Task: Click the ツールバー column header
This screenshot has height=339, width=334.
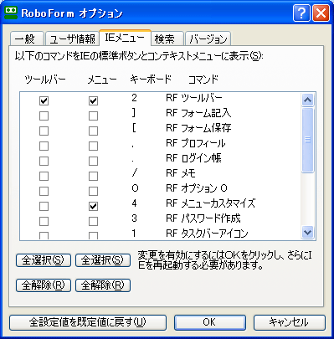Action: coord(45,80)
